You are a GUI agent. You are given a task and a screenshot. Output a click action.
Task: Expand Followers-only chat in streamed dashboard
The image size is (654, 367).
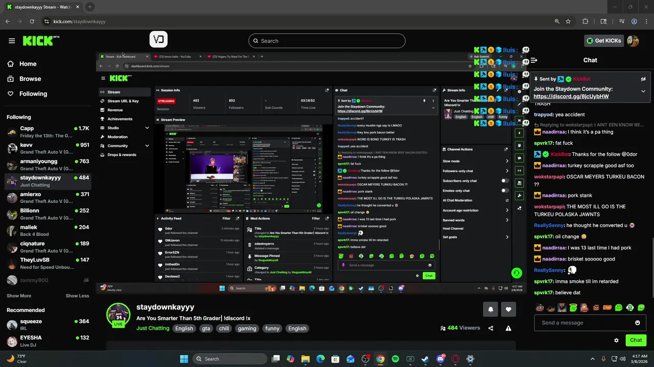(x=507, y=171)
